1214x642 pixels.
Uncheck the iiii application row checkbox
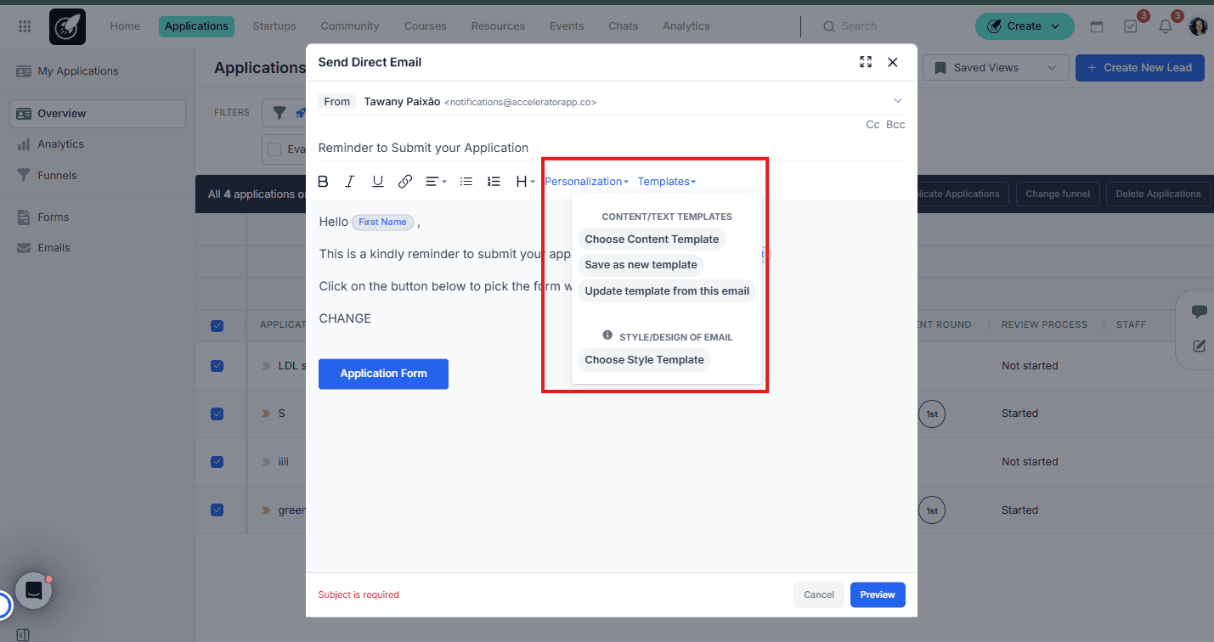[217, 462]
